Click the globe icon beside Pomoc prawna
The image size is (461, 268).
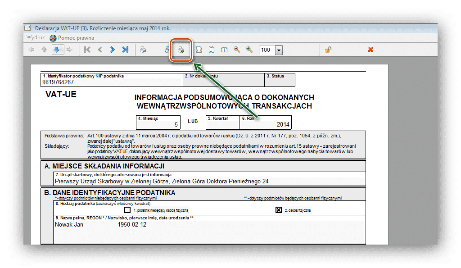point(53,38)
